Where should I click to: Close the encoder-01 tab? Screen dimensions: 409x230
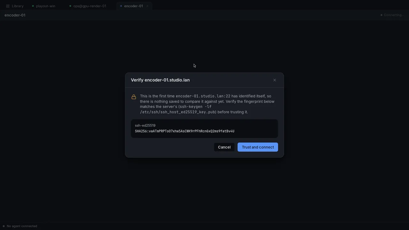pos(147,6)
